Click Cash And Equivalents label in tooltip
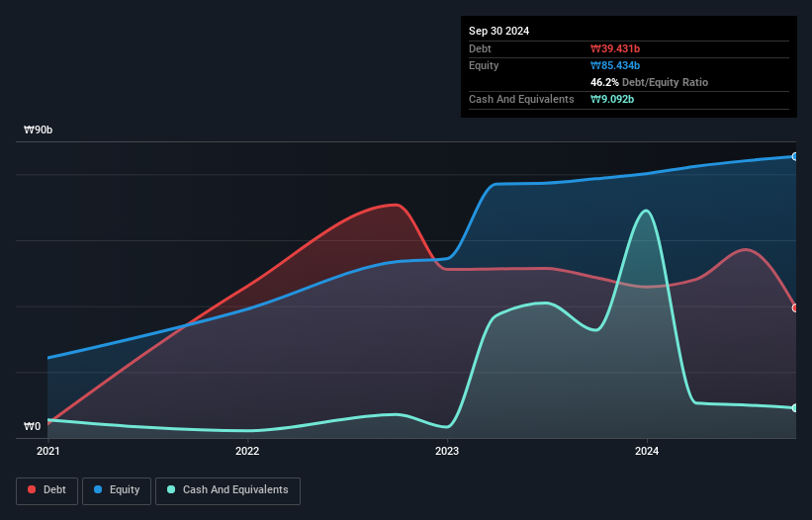Viewport: 812px width, 520px height. [x=521, y=99]
